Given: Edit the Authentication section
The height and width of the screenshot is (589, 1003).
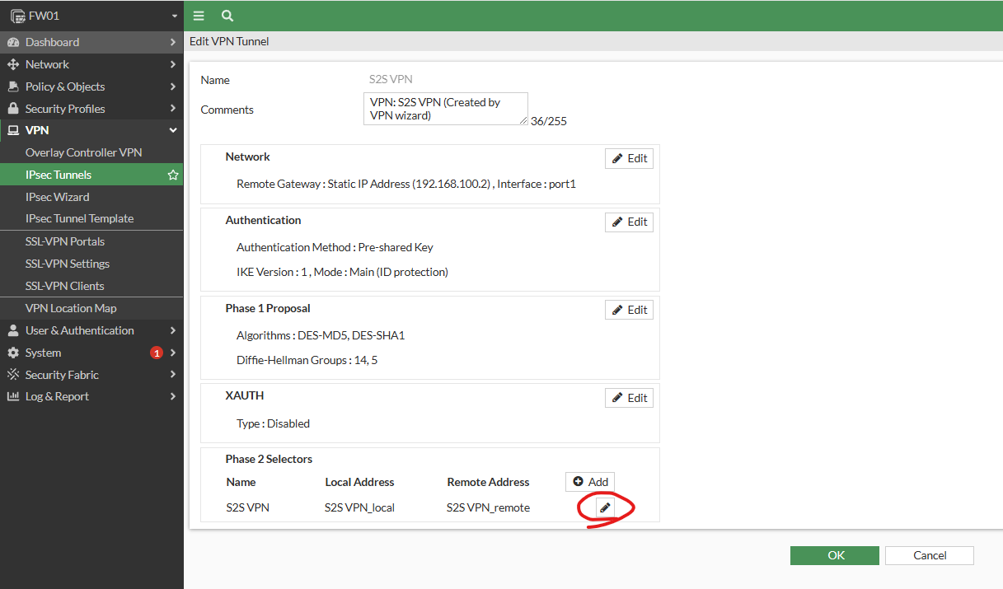Looking at the screenshot, I should click(629, 222).
